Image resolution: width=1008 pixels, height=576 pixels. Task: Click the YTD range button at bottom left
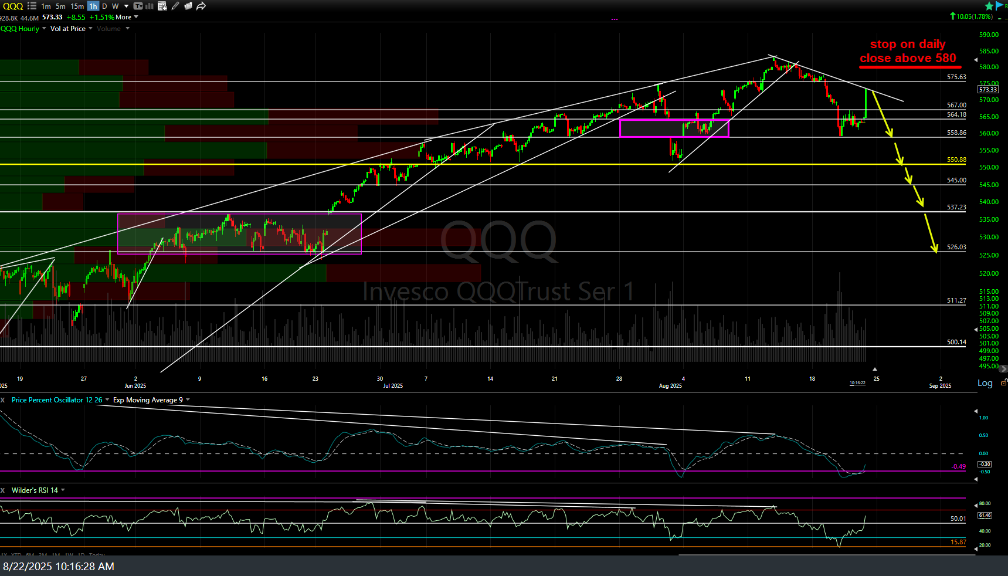[16, 555]
